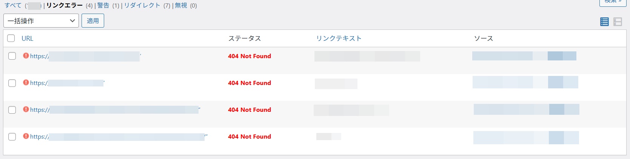Image resolution: width=630 pixels, height=159 pixels.
Task: Show the すべて all links filter
Action: [13, 5]
